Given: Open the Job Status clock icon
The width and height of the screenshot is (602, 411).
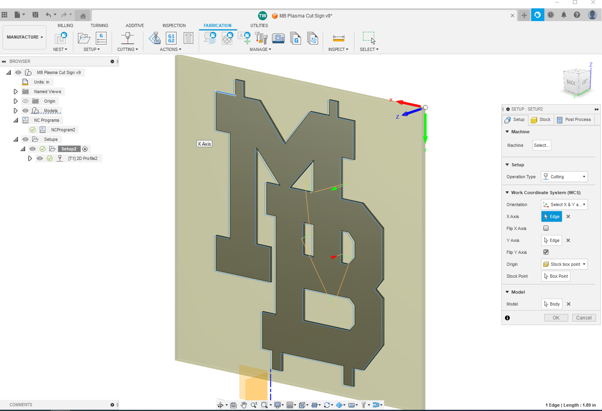Looking at the screenshot, I should [x=551, y=15].
